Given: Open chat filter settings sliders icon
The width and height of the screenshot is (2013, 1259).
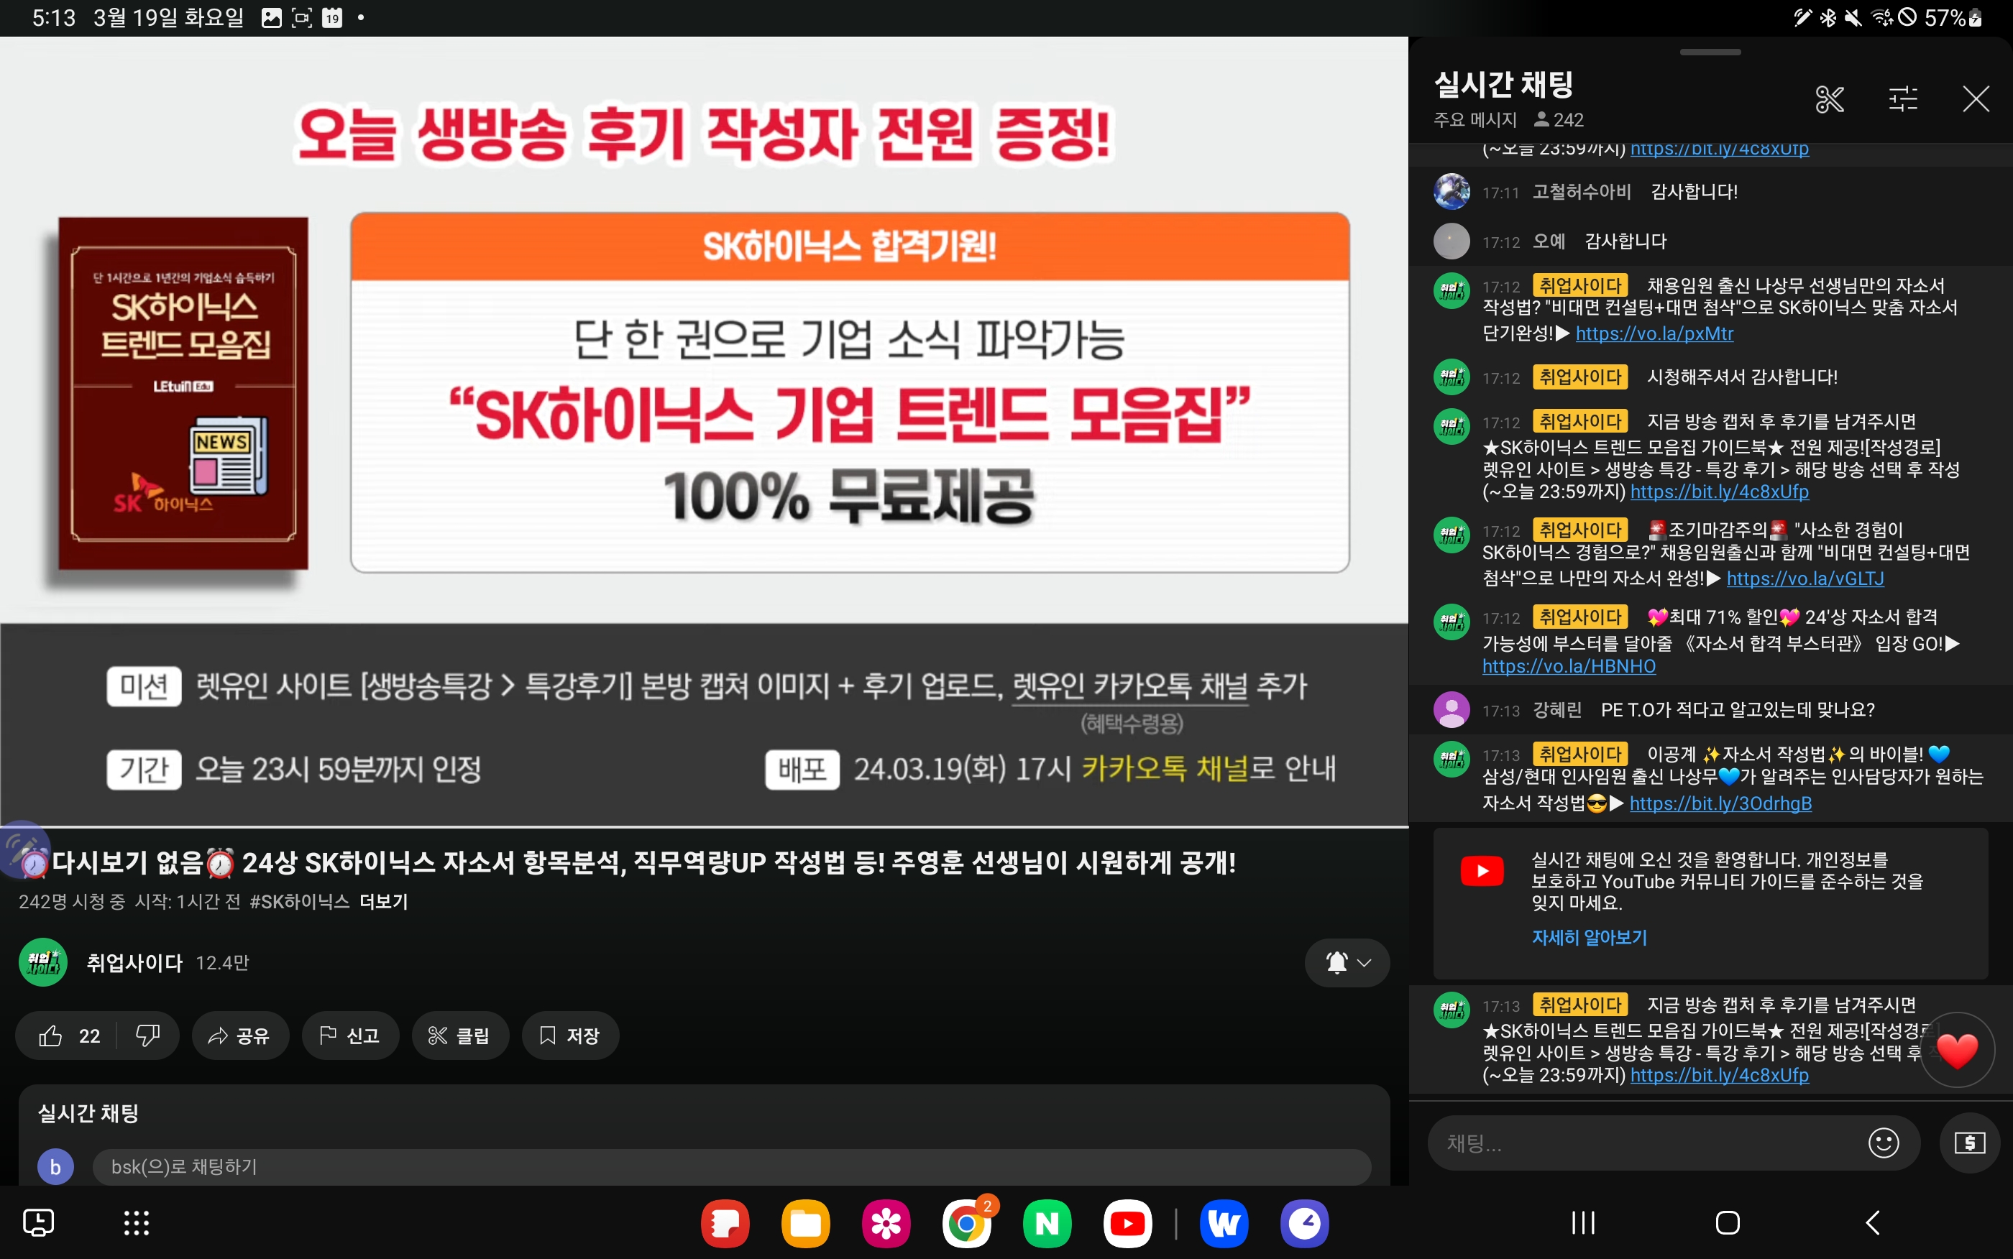Looking at the screenshot, I should pyautogui.click(x=1903, y=99).
